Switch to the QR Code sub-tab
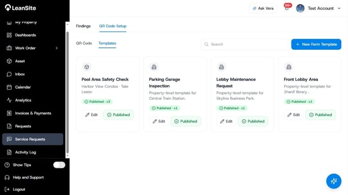The height and width of the screenshot is (195, 348). click(84, 43)
